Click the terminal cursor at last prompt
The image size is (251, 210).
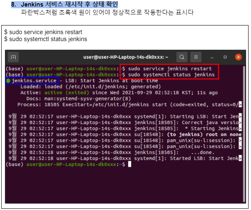129,164
